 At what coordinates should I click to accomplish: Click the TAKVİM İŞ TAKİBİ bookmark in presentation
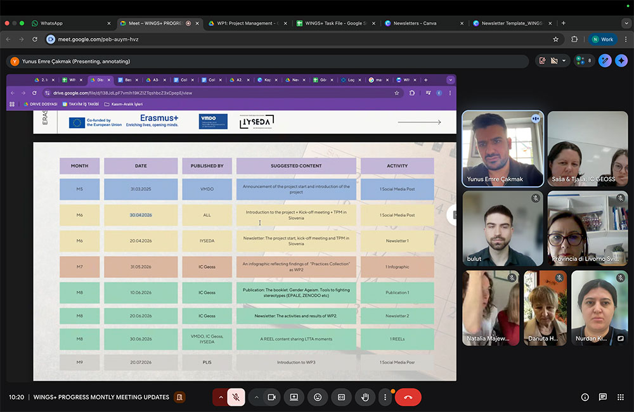pos(81,104)
